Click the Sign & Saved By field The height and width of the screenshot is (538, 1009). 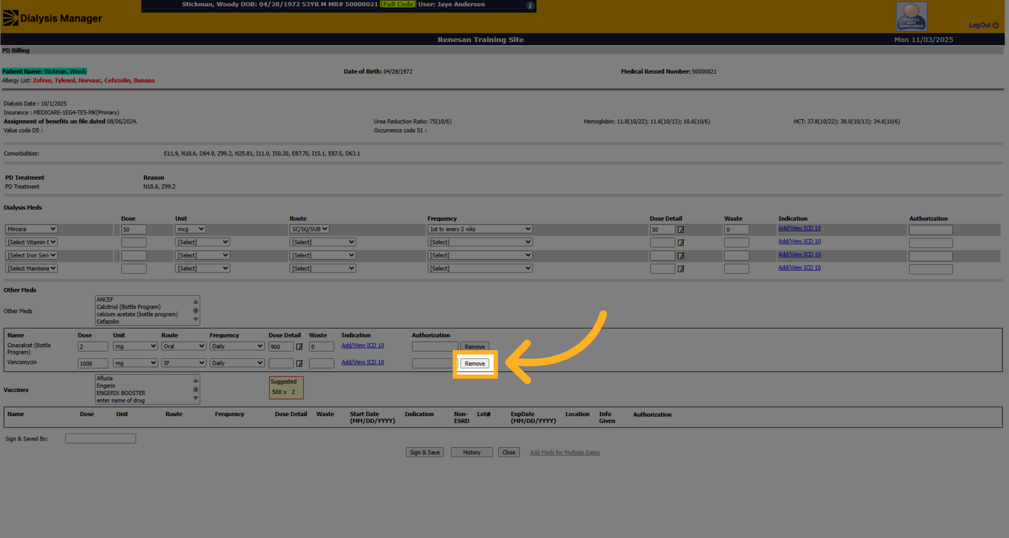pos(100,438)
